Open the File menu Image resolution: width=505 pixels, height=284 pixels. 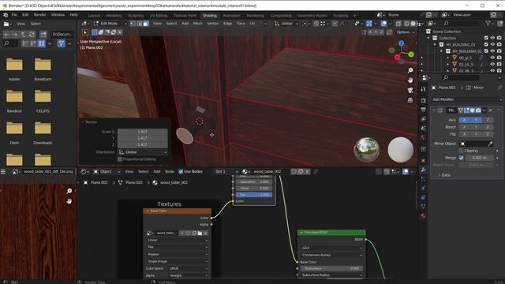click(14, 15)
